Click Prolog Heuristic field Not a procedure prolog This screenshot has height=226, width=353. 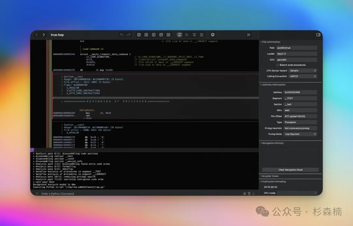300,128
